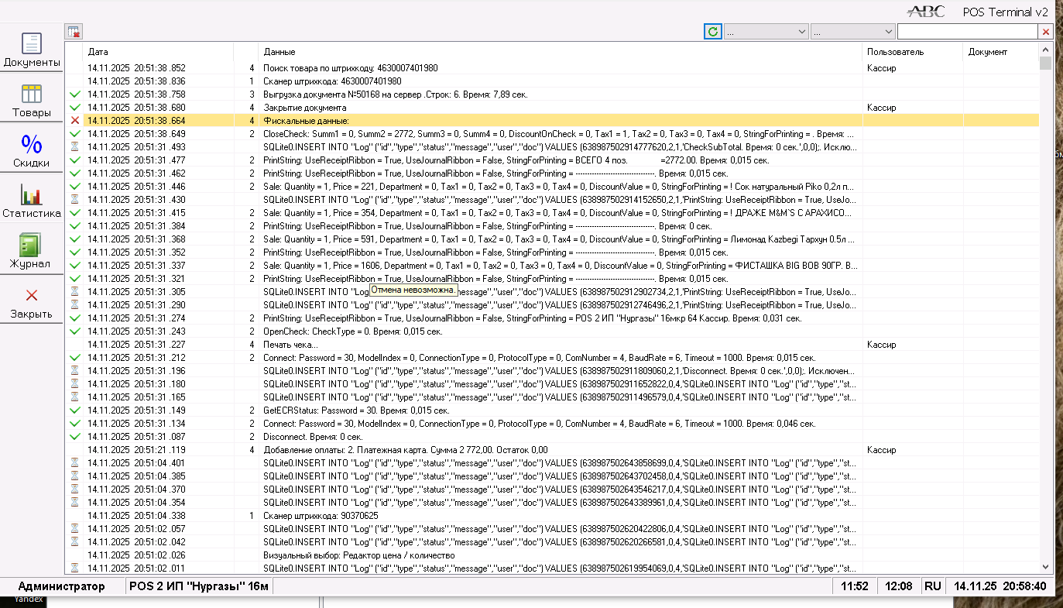
Task: Click the clear-table icon above Дата column
Action: (74, 32)
